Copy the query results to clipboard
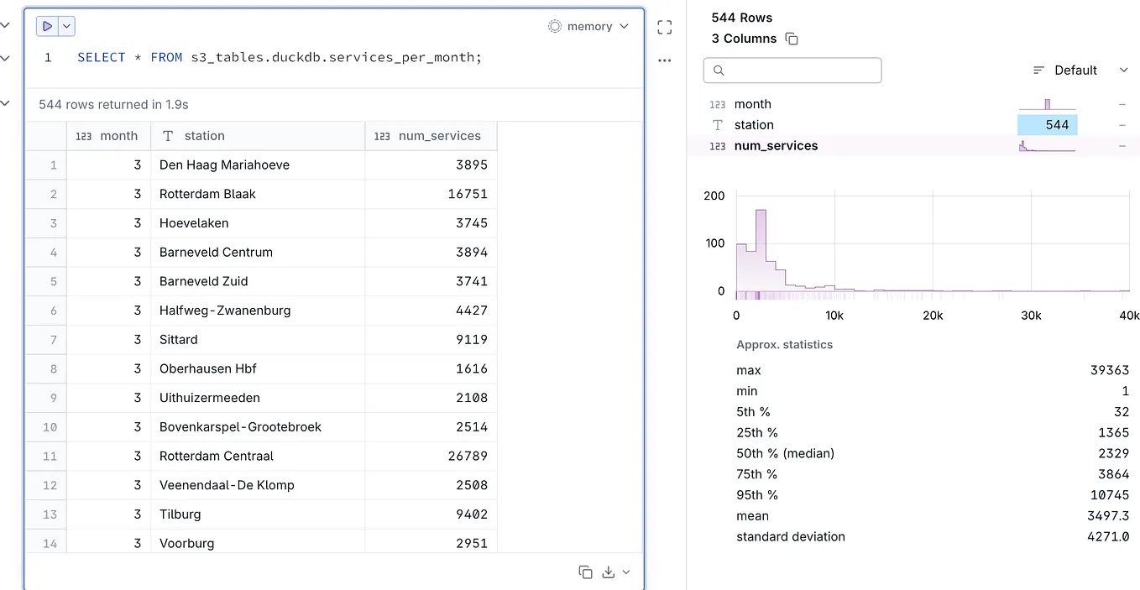The width and height of the screenshot is (1140, 590). click(585, 572)
